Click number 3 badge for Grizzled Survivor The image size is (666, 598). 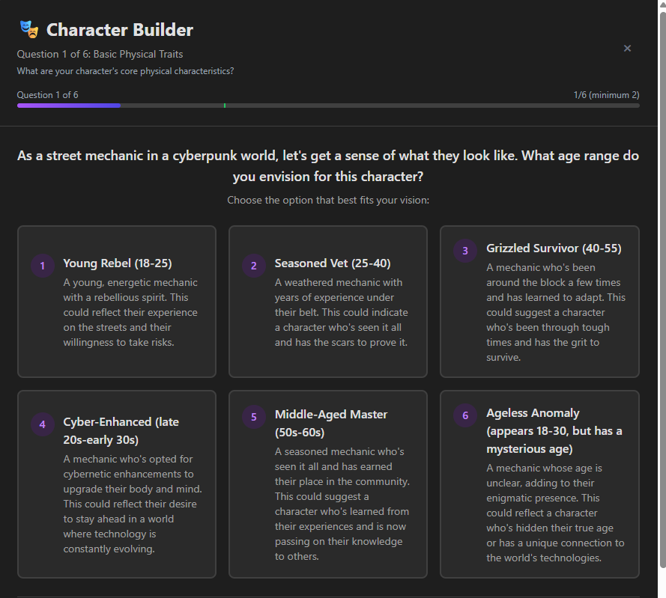pyautogui.click(x=465, y=251)
